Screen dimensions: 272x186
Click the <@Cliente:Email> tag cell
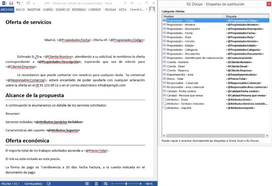pyautogui.click(x=237, y=66)
